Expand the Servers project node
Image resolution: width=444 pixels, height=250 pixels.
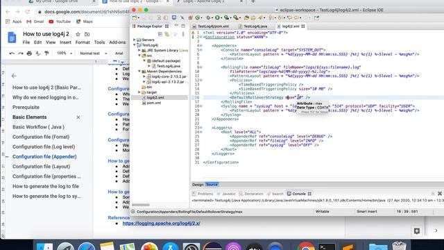click(135, 40)
